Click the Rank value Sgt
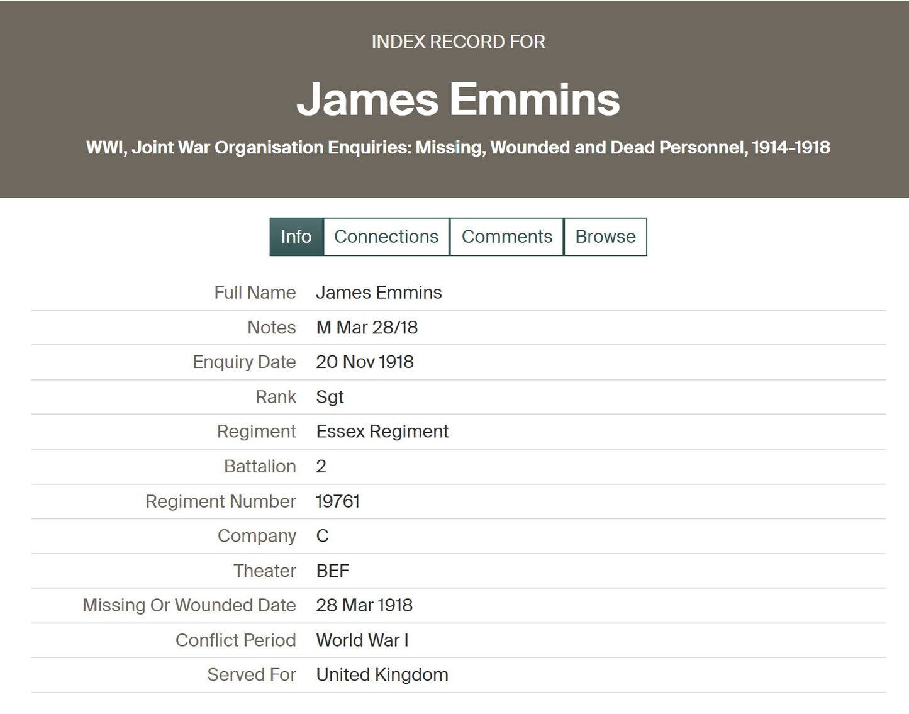Image resolution: width=909 pixels, height=714 pixels. 330,397
